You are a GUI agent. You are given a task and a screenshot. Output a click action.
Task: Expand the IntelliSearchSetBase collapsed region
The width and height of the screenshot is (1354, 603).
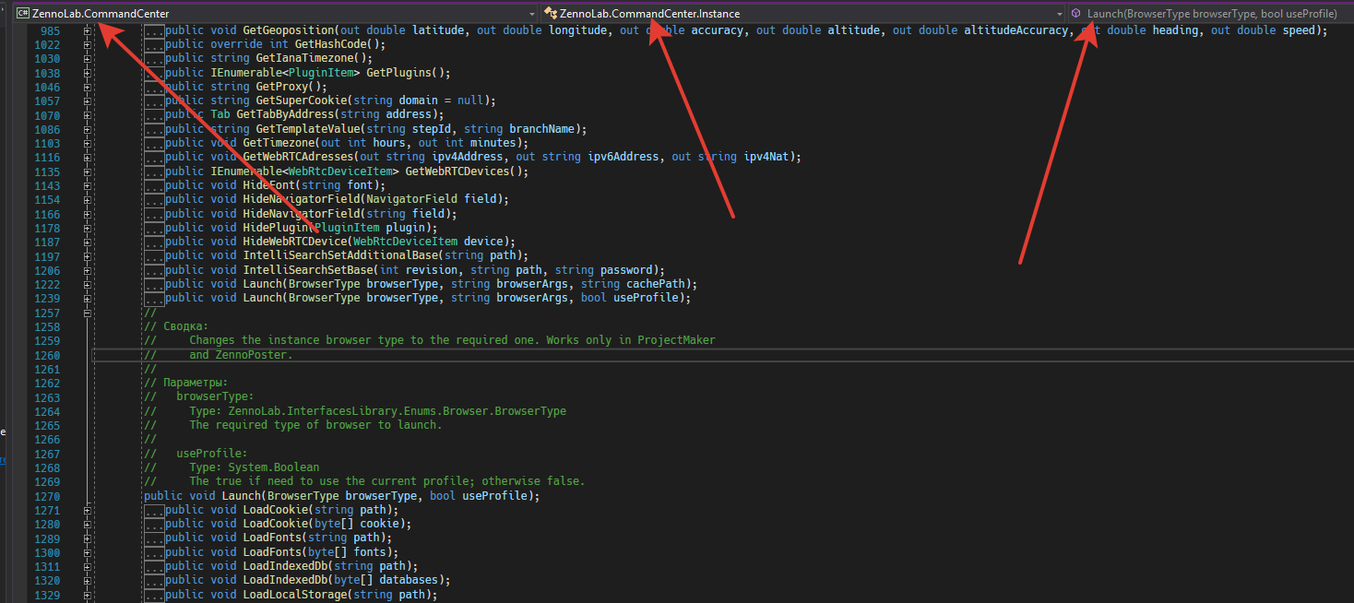tap(88, 270)
